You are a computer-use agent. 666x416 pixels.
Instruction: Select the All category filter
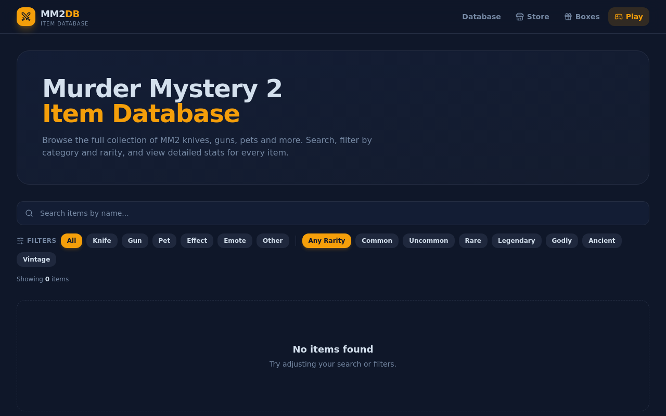click(71, 241)
